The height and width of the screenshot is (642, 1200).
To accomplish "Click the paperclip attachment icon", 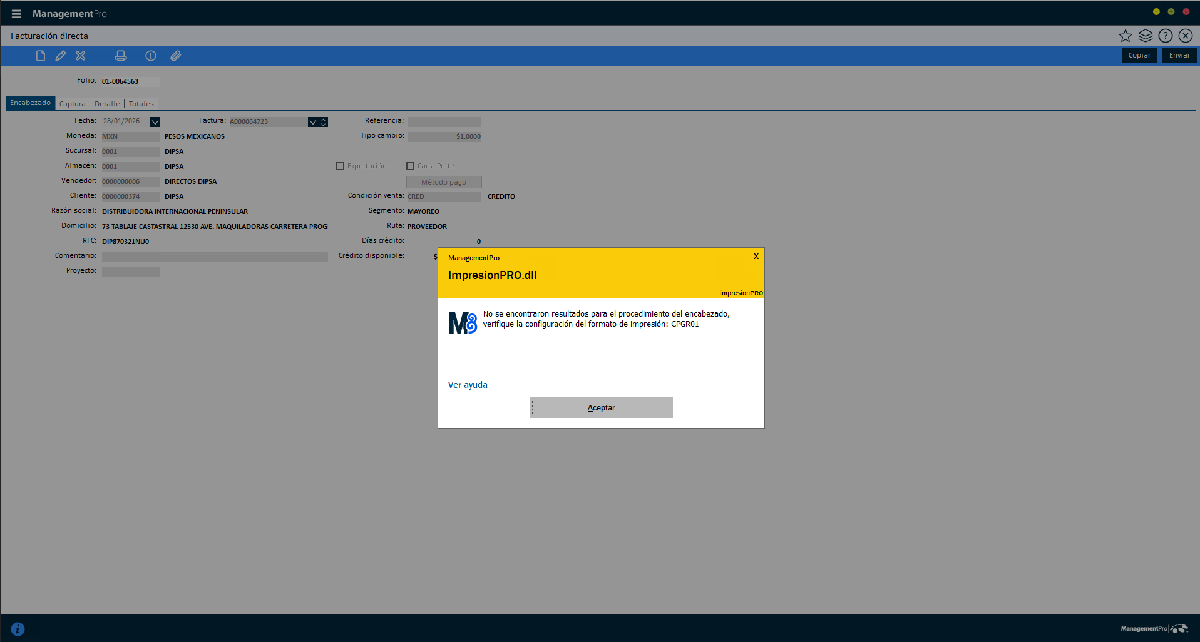I will tap(176, 56).
